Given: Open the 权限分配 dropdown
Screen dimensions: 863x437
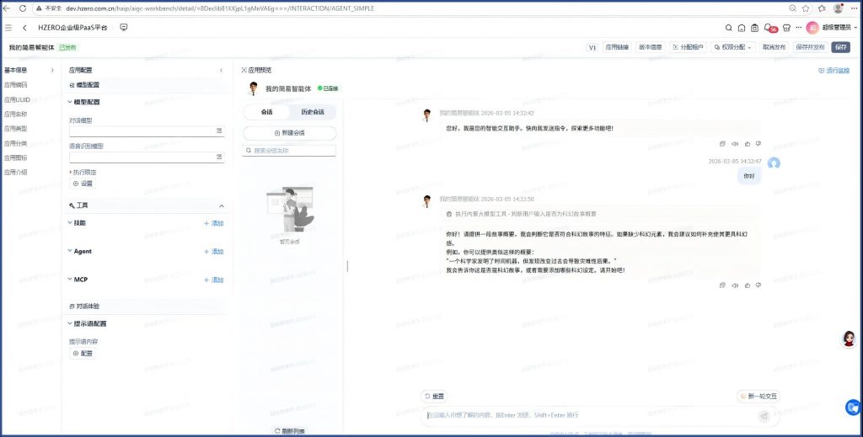Looking at the screenshot, I should point(732,47).
